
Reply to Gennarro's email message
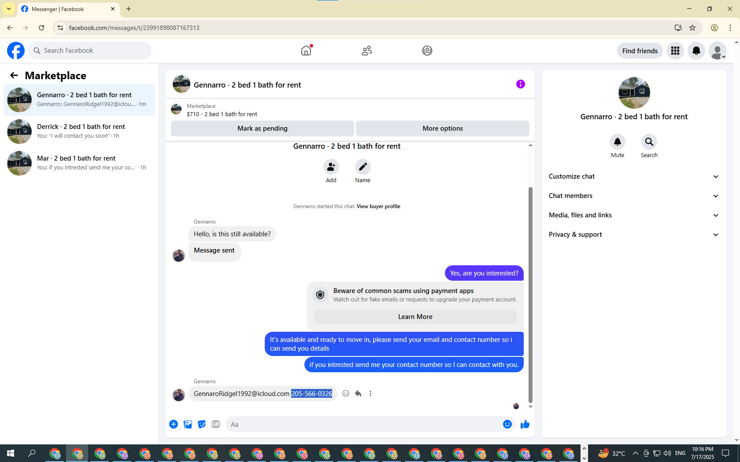358,393
